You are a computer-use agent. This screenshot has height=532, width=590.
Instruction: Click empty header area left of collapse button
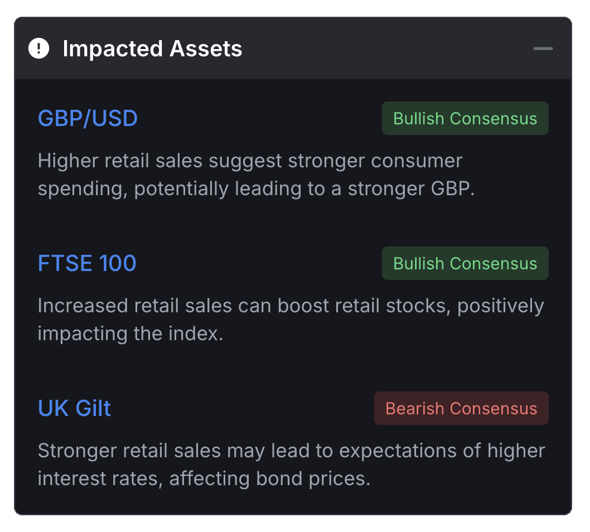tap(390, 49)
